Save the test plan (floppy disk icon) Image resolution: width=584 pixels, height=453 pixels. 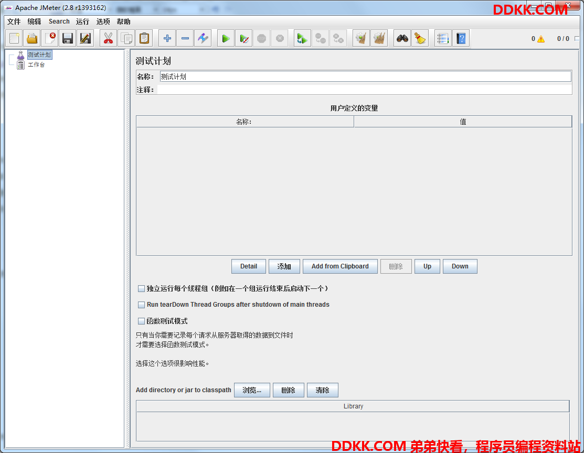coord(67,38)
